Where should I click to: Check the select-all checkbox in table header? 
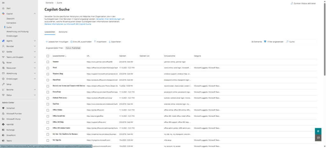tap(48, 56)
